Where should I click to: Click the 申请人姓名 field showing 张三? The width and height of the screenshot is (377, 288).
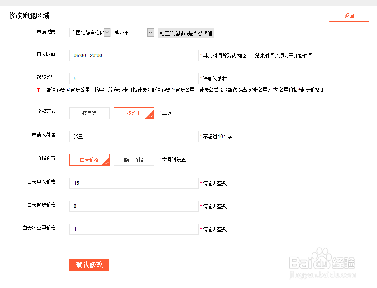(x=133, y=136)
